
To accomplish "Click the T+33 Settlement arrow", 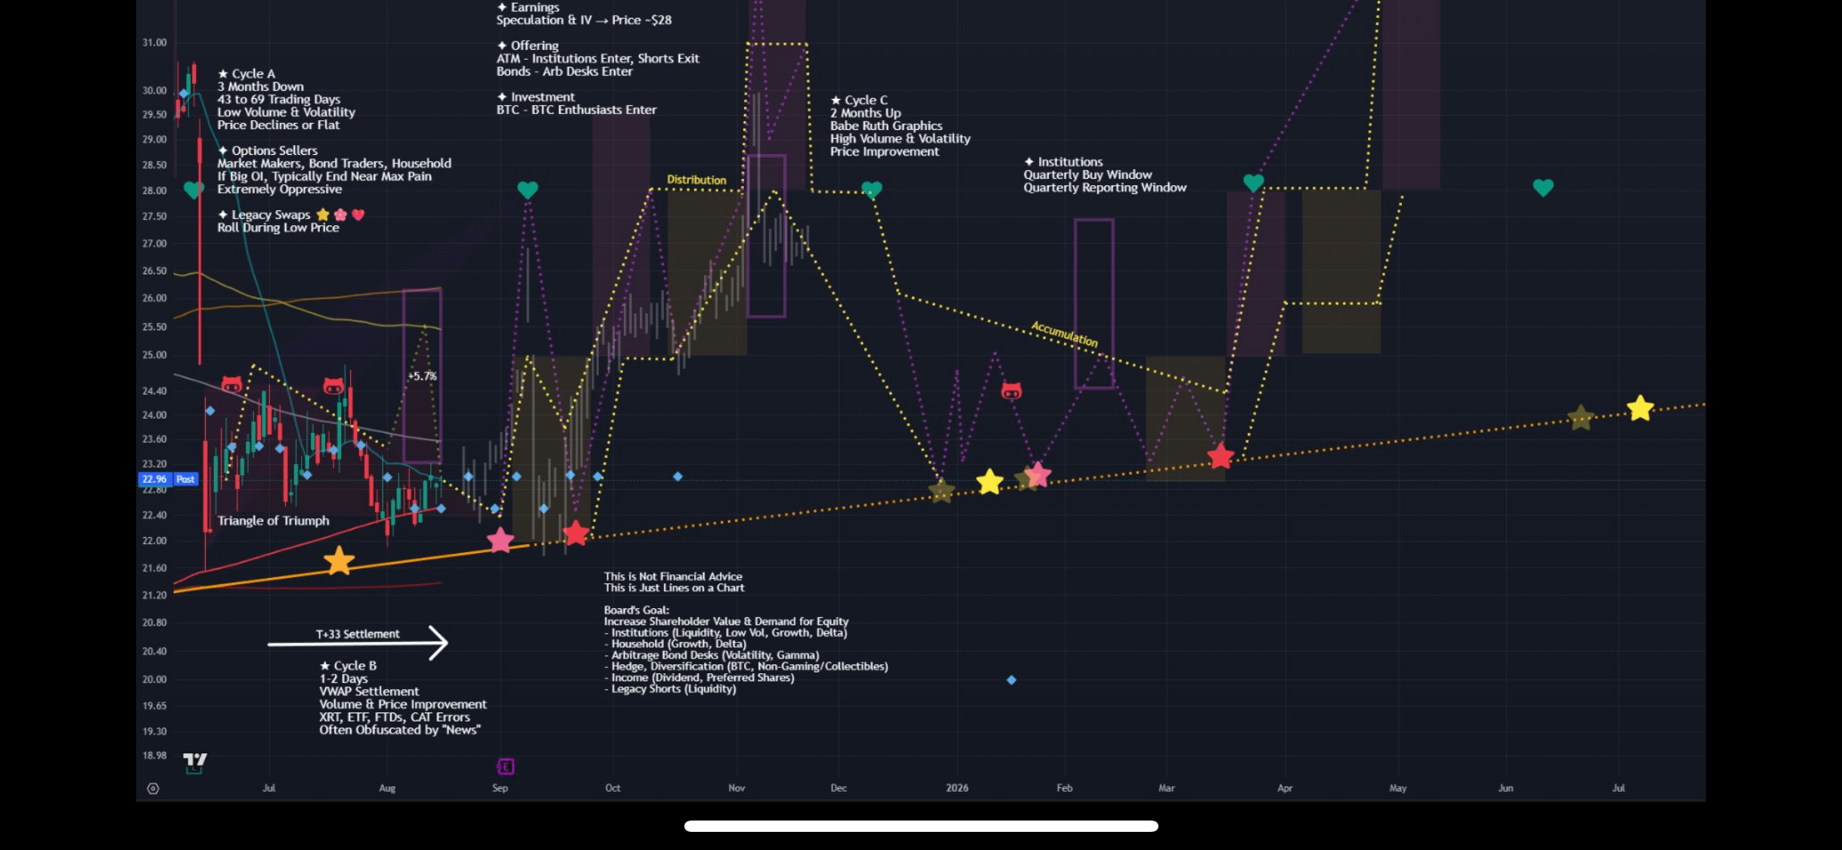I will 358,644.
